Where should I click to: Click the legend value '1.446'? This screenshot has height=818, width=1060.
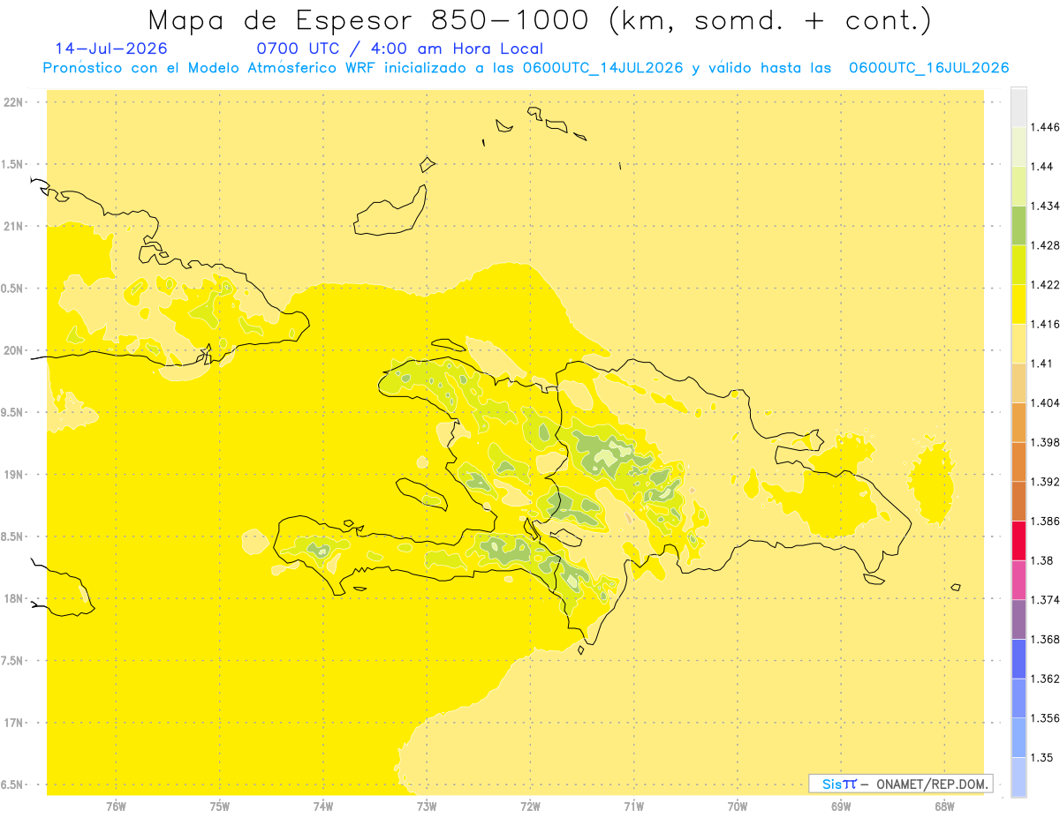pos(1046,127)
